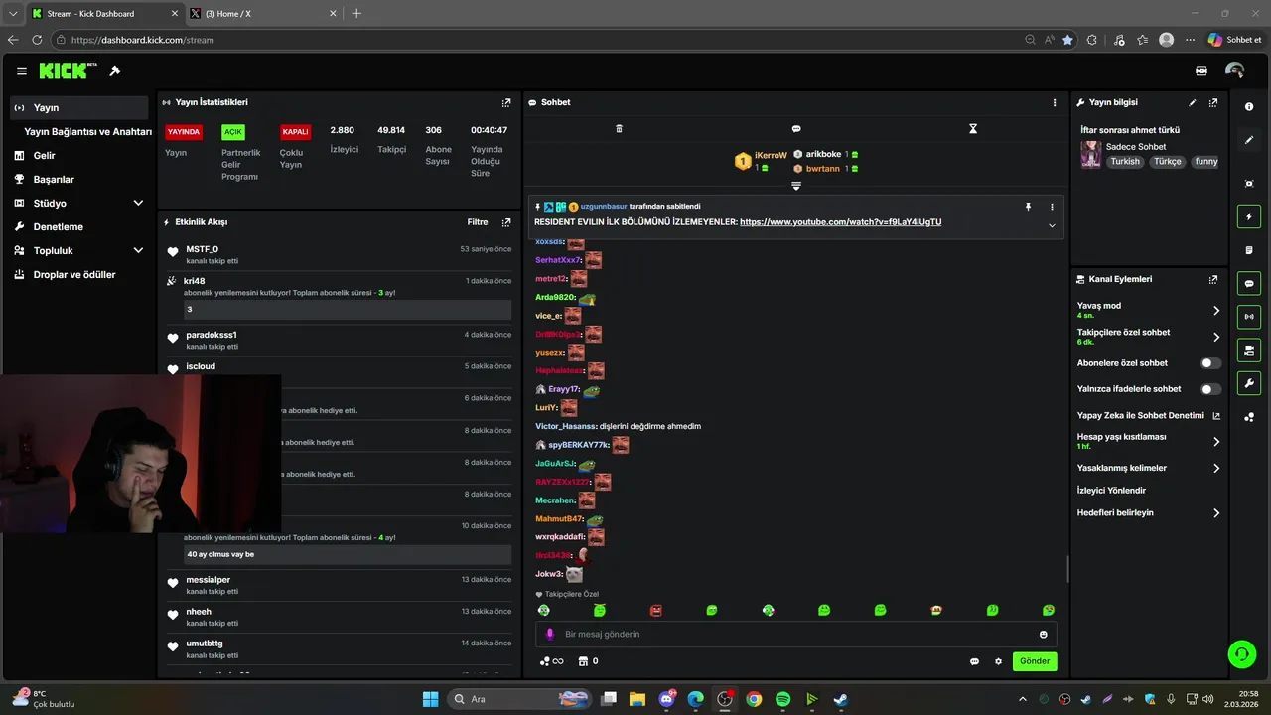Open the Windows Start menu
The width and height of the screenshot is (1271, 715).
coord(430,699)
